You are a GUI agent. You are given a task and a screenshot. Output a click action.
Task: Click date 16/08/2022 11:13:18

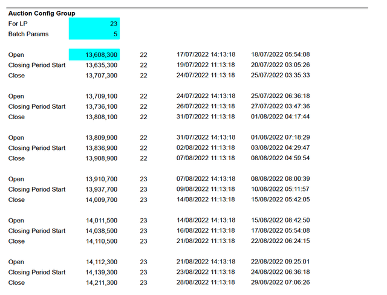(x=206, y=231)
